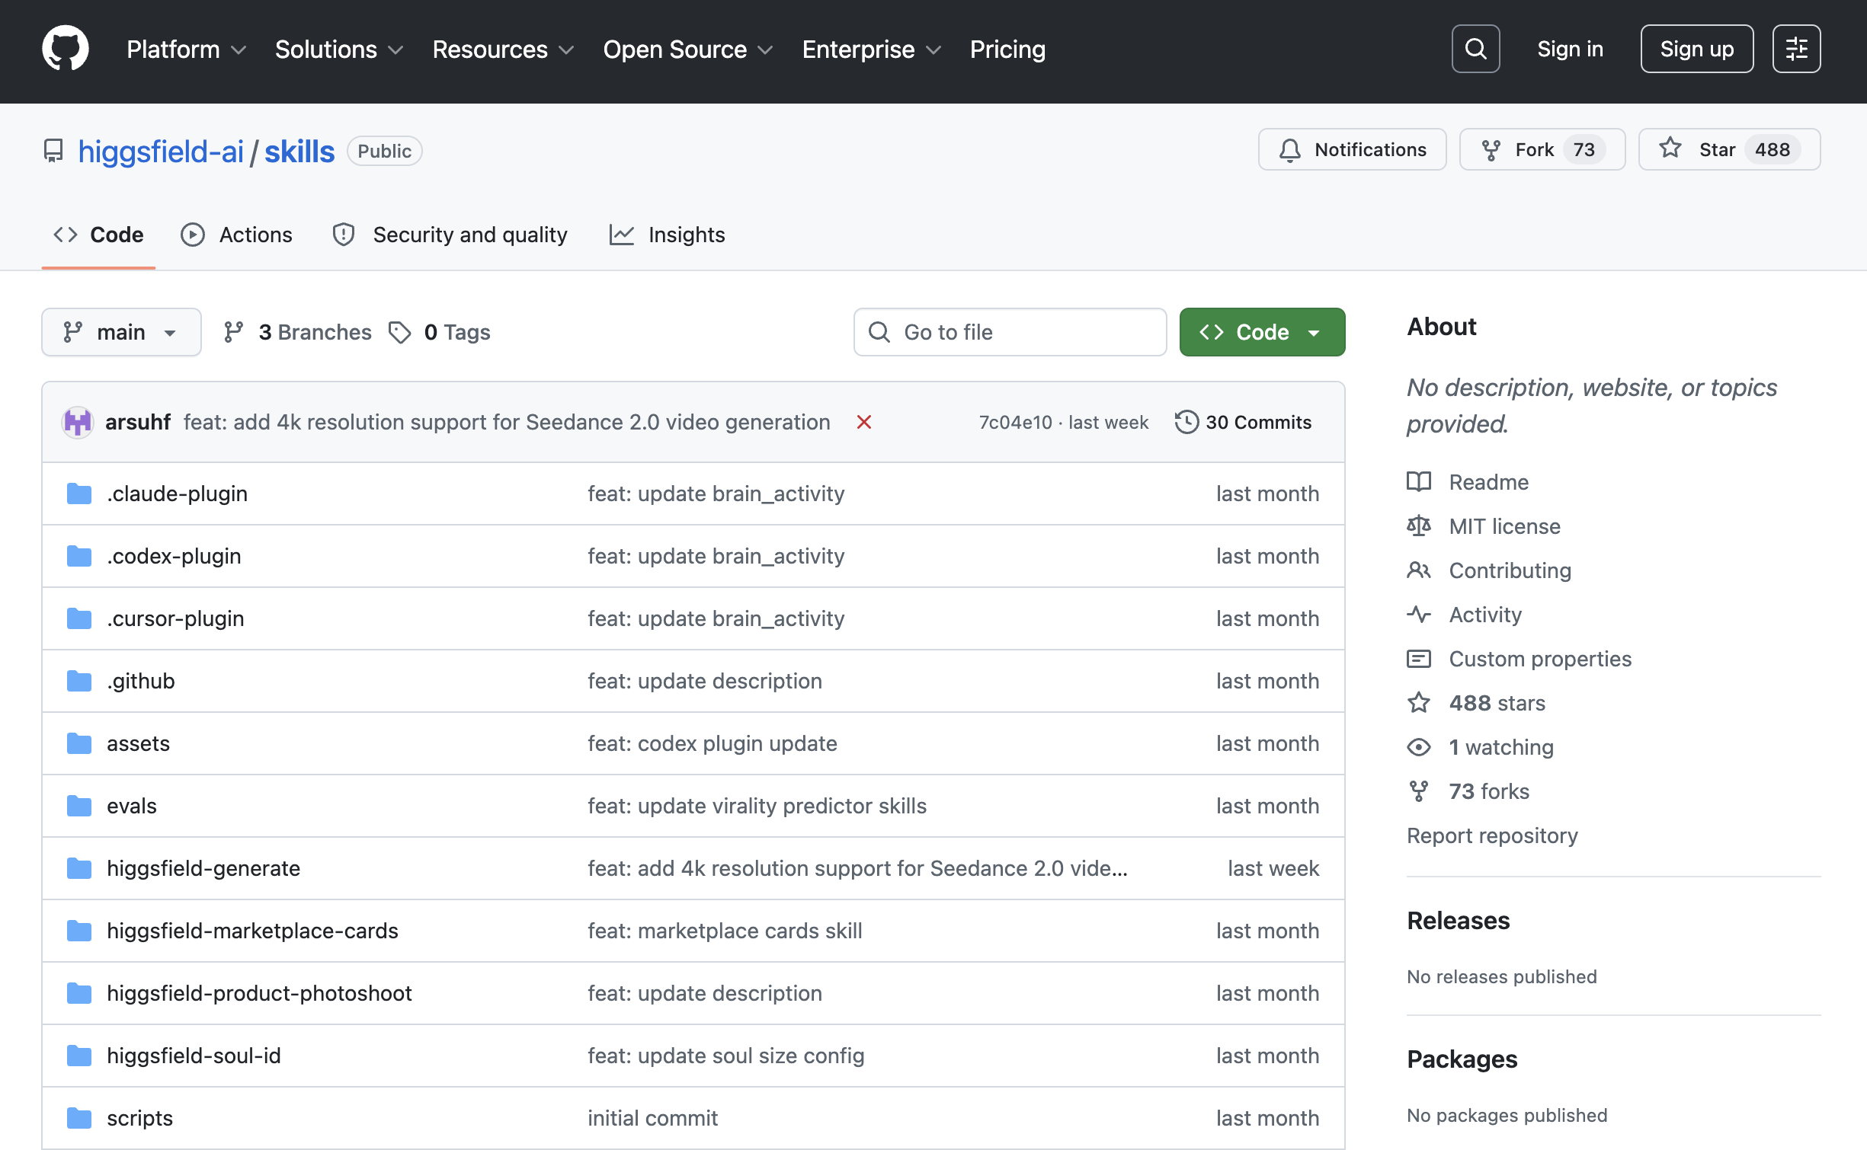The height and width of the screenshot is (1150, 1867).
Task: Open the arsuhf author link
Action: (x=138, y=422)
